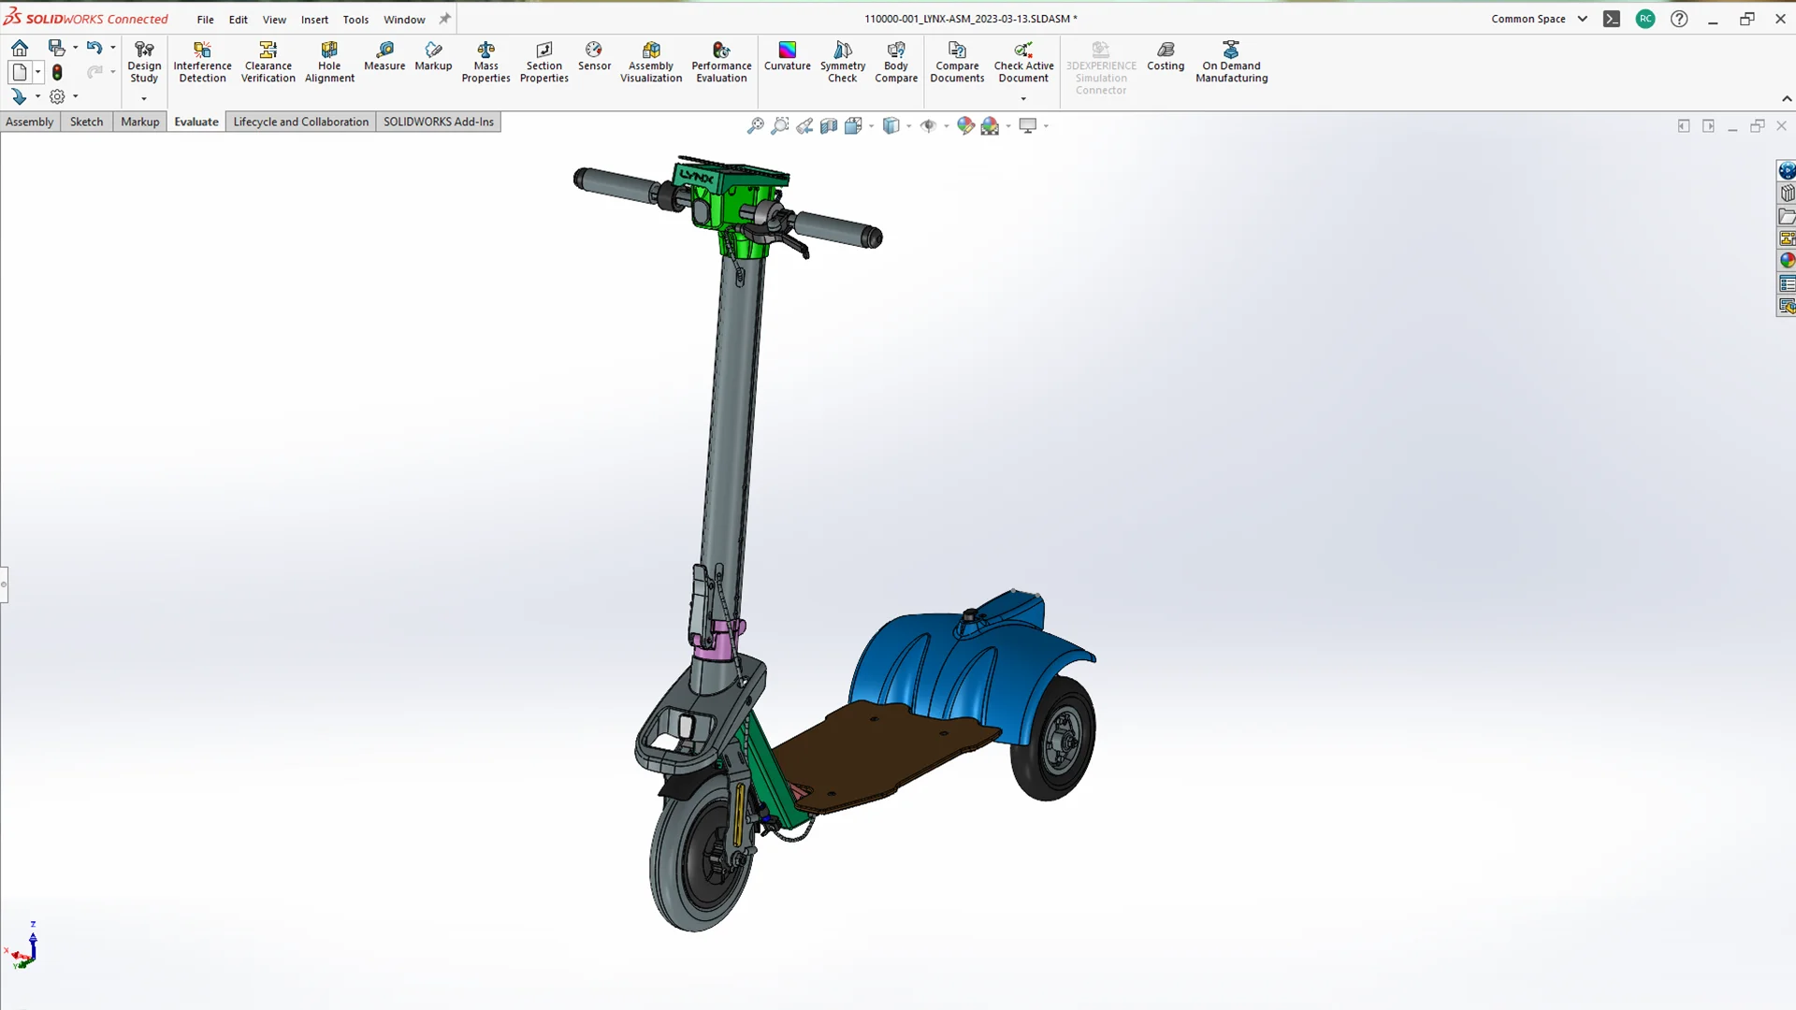The width and height of the screenshot is (1796, 1010).
Task: Run Symmetry Check tool
Action: coord(842,62)
